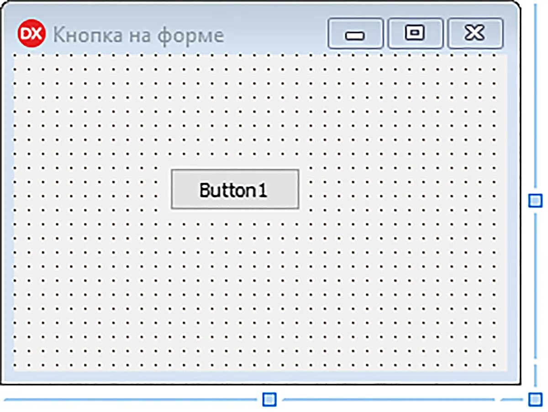Click the minimize icon in title bar
Image resolution: width=548 pixels, height=412 pixels.
pos(355,33)
